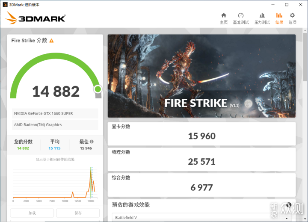The height and width of the screenshot is (222, 308).
Task: Click the 最佳 score 15 946
Action: (86, 148)
